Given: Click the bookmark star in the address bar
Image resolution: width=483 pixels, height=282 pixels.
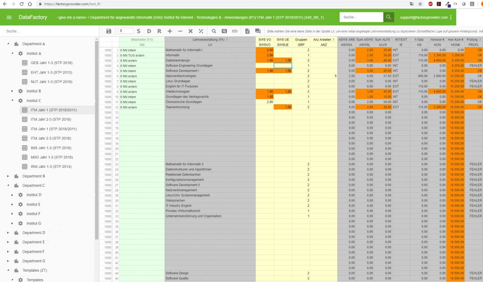Looking at the screenshot, I should [x=420, y=4].
